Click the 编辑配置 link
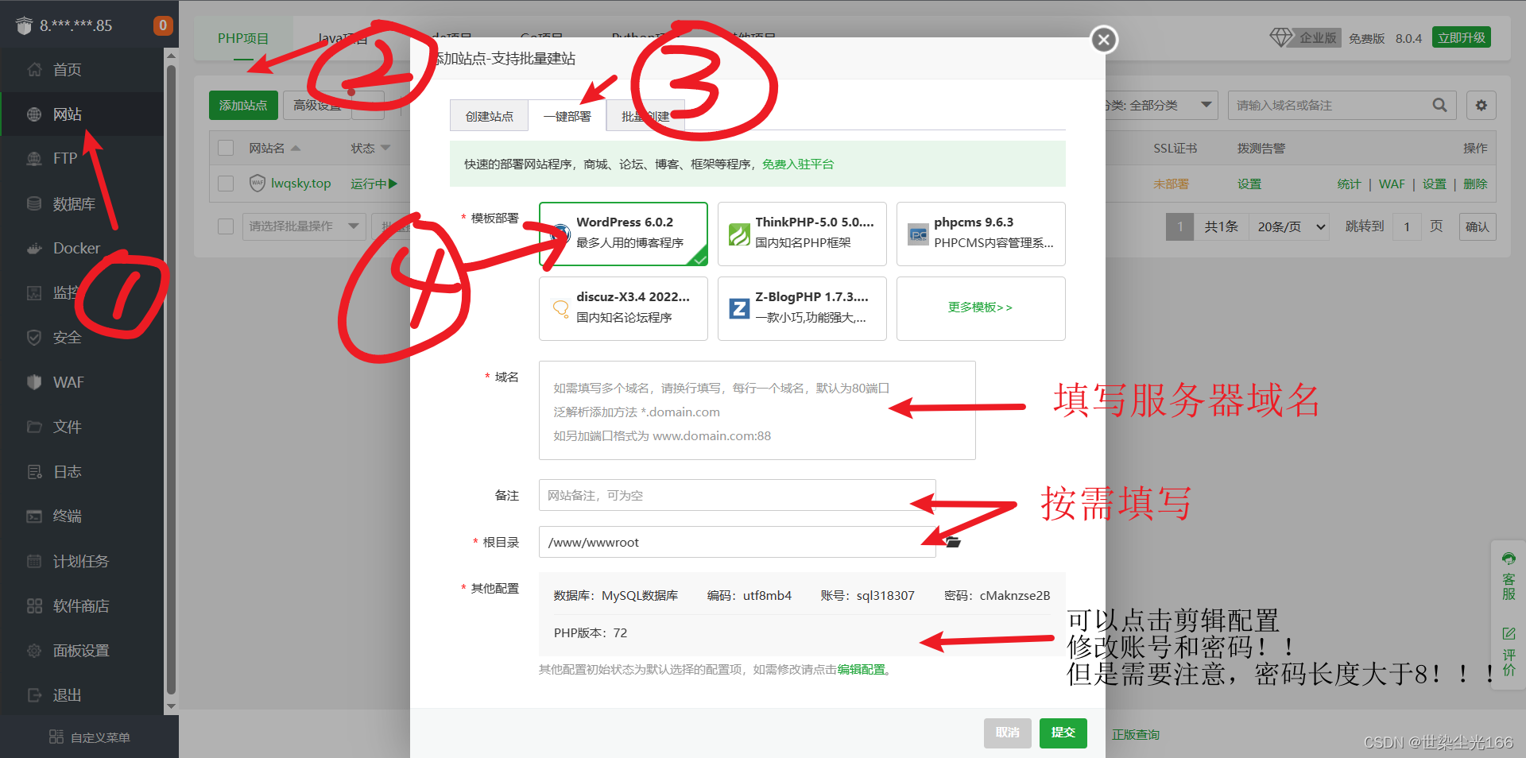Image resolution: width=1526 pixels, height=758 pixels. coord(861,670)
